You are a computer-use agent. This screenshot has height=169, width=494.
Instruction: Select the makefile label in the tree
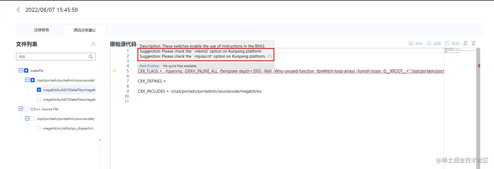click(x=37, y=70)
